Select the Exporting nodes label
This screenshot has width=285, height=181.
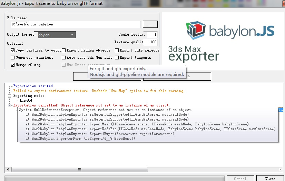click(x=29, y=95)
